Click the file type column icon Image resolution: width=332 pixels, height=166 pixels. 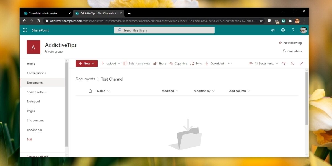click(x=90, y=91)
